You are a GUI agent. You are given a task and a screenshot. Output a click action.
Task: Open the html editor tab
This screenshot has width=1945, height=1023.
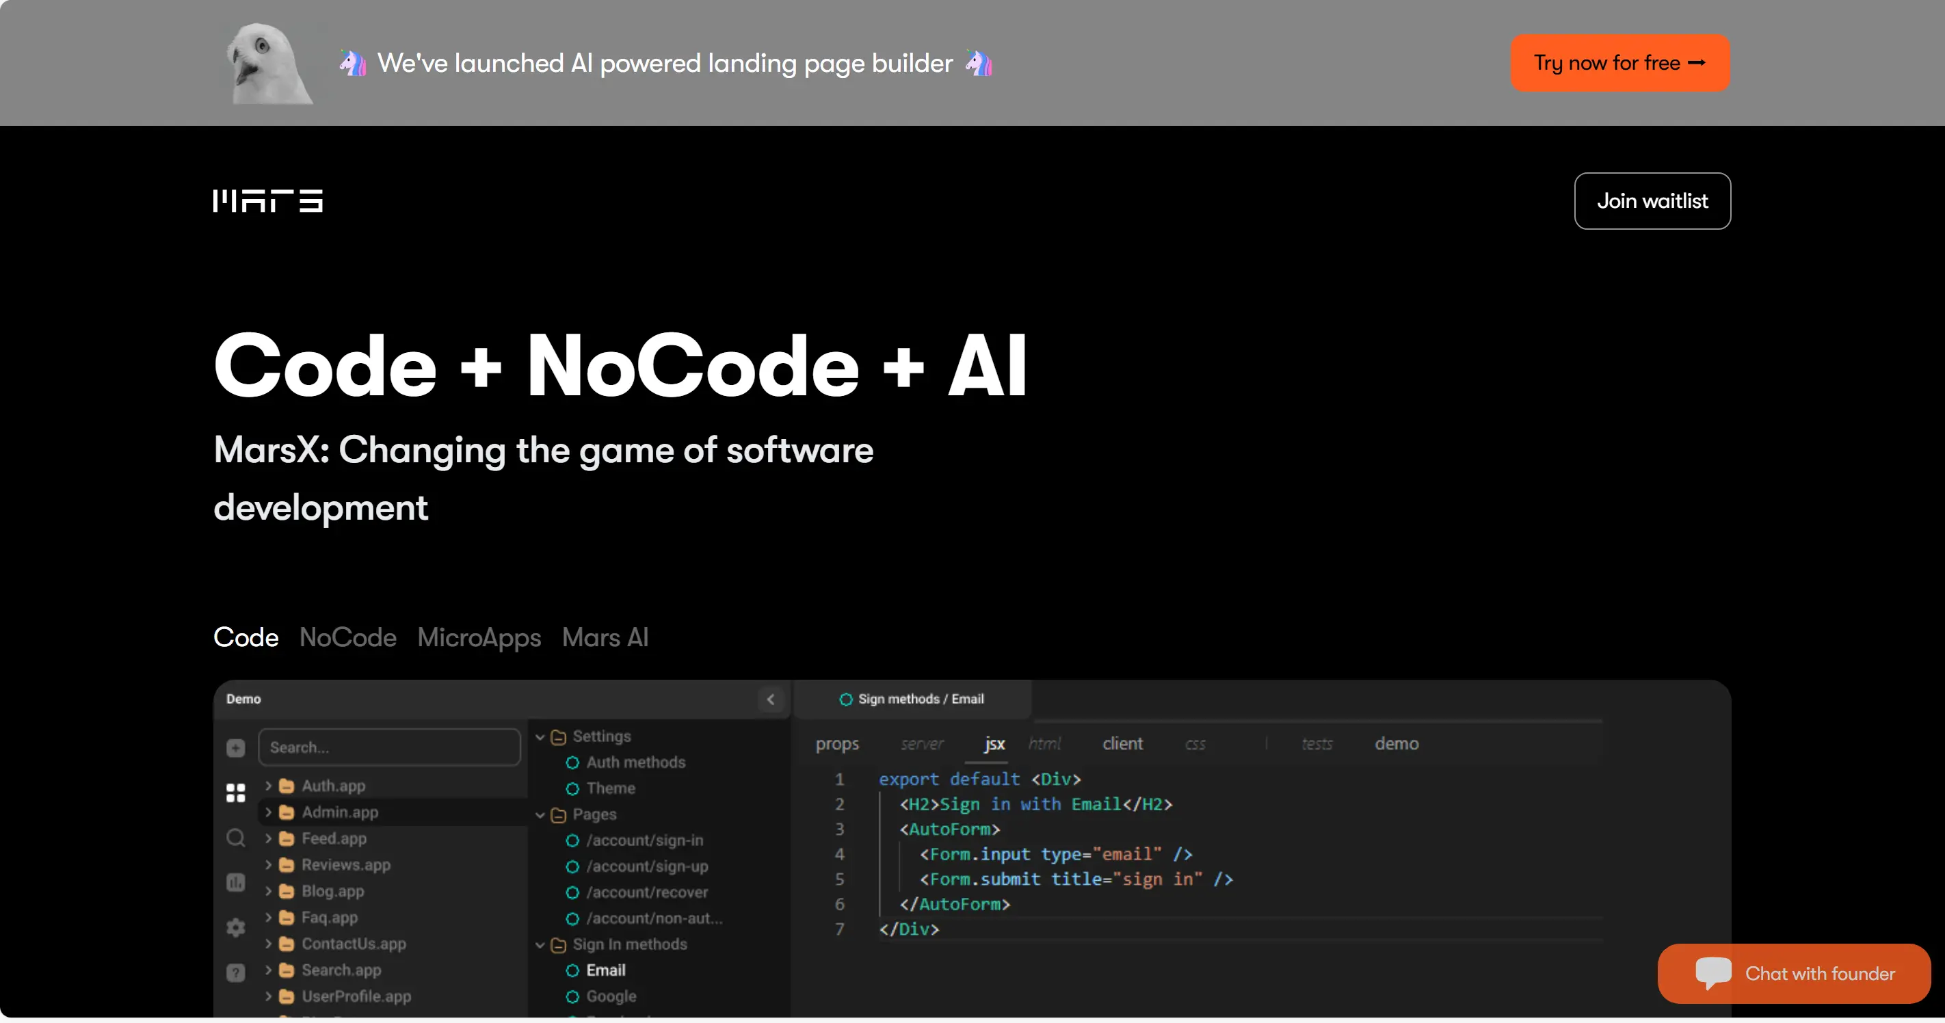[1045, 743]
